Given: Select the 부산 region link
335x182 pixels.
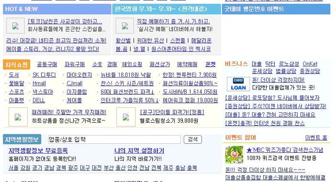Looking at the screenshot, I should 109,168.
